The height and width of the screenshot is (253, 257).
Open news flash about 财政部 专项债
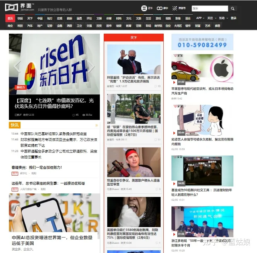click(59, 142)
